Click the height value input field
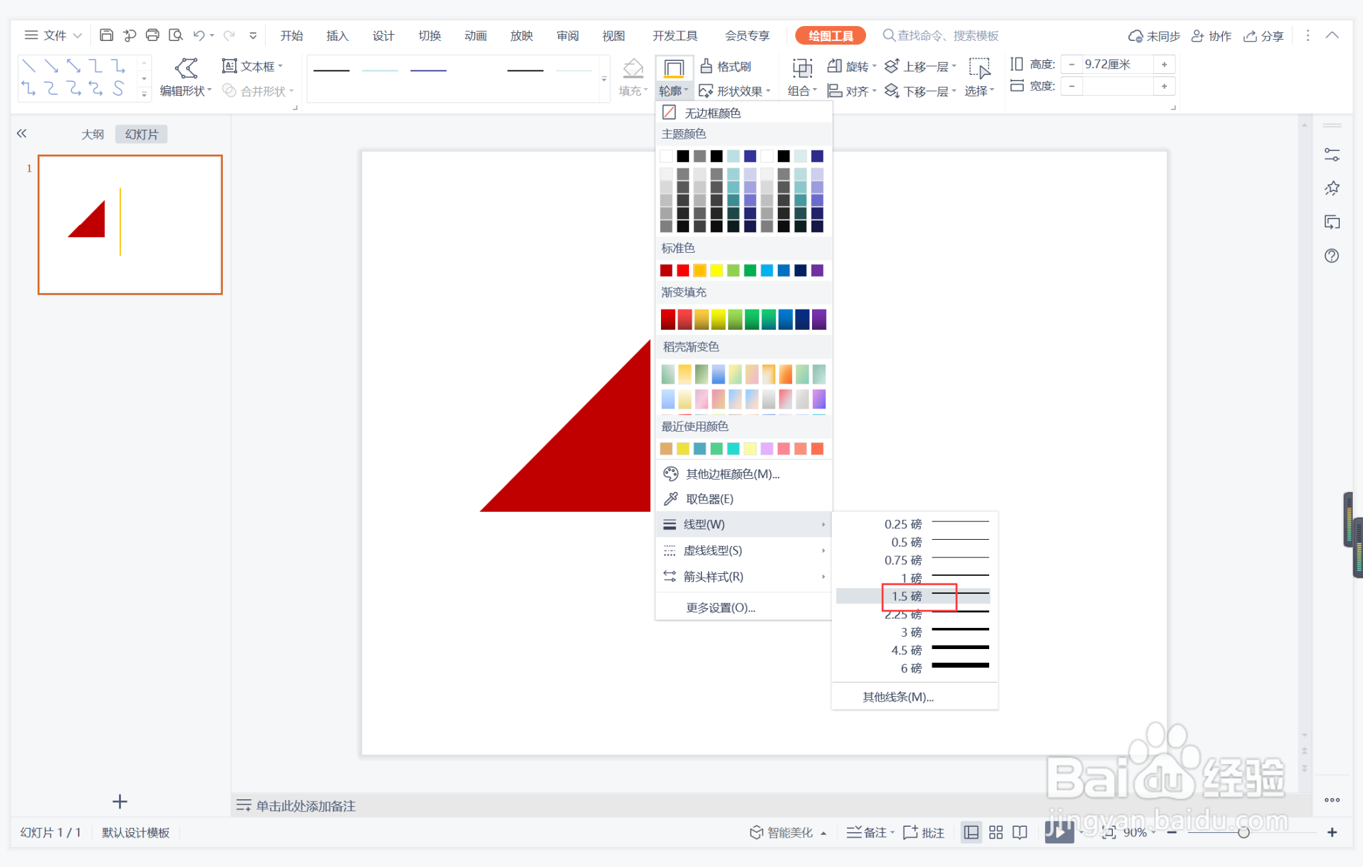1363x867 pixels. tap(1117, 64)
